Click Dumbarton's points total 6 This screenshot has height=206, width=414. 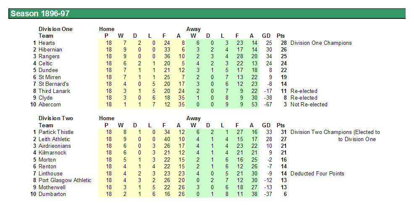point(285,194)
